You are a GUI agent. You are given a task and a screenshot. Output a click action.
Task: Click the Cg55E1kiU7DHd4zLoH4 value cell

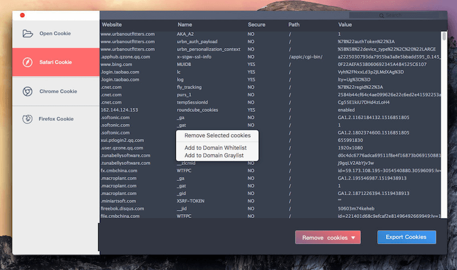click(364, 102)
